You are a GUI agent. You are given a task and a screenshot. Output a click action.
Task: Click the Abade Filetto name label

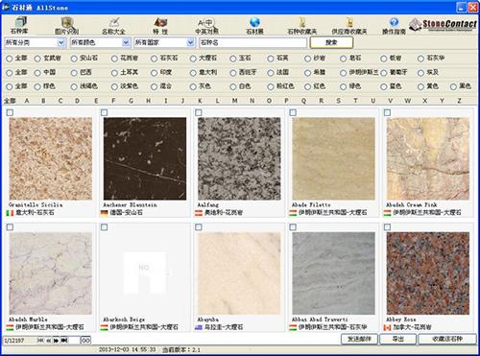[311, 204]
